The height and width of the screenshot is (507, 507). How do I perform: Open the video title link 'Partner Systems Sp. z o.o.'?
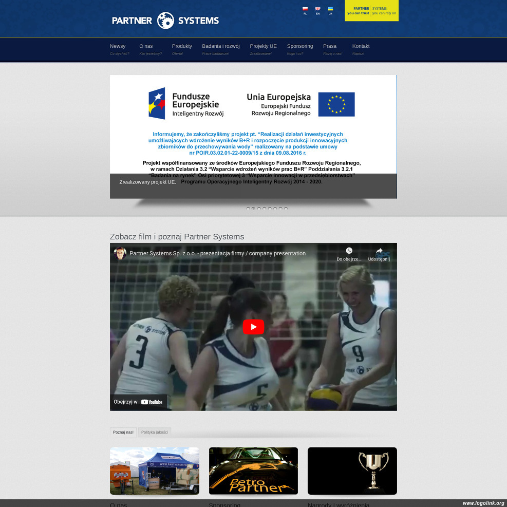point(217,253)
